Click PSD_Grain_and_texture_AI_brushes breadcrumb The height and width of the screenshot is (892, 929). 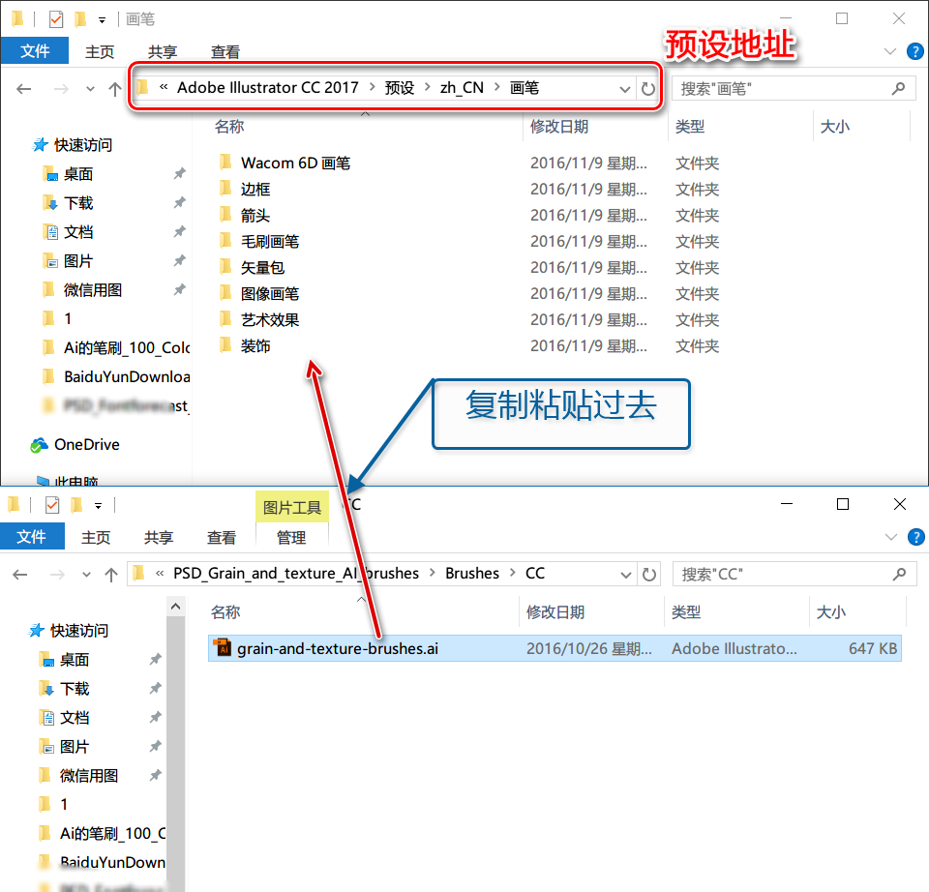click(296, 574)
